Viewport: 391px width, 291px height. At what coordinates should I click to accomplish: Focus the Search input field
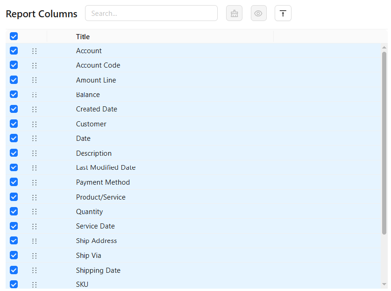tap(151, 13)
